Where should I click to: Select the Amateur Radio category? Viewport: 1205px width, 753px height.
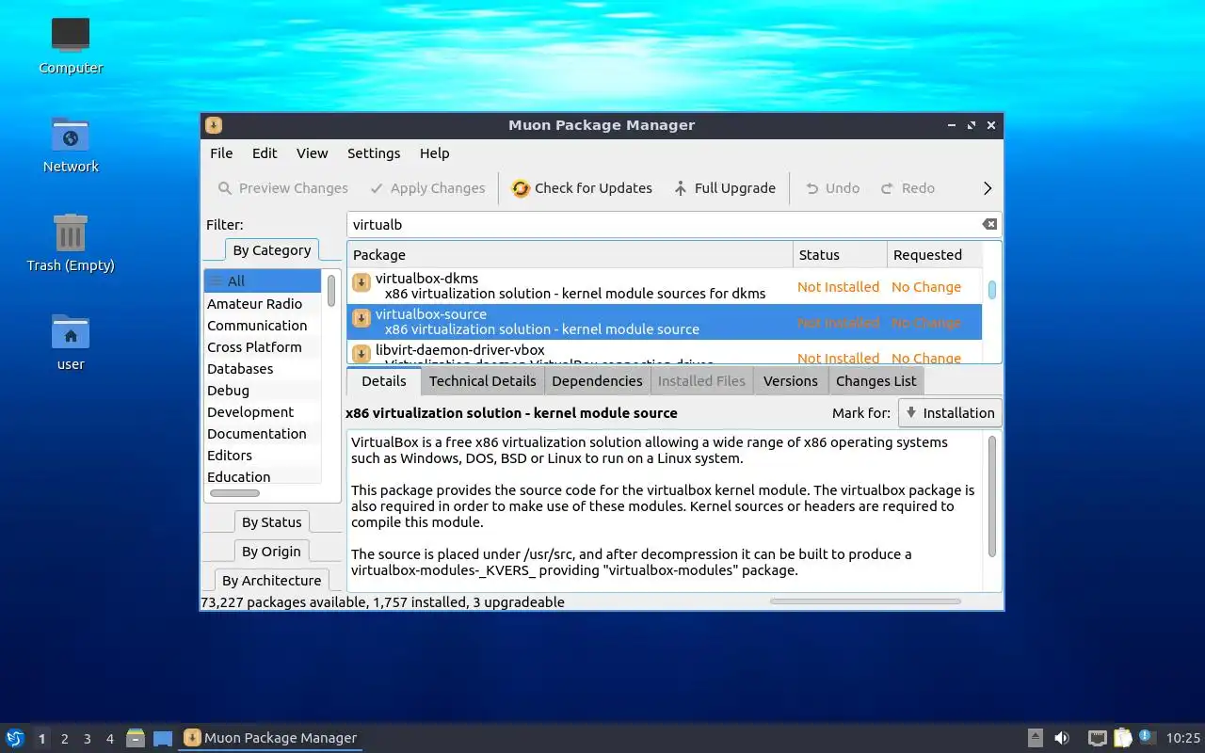[263, 303]
